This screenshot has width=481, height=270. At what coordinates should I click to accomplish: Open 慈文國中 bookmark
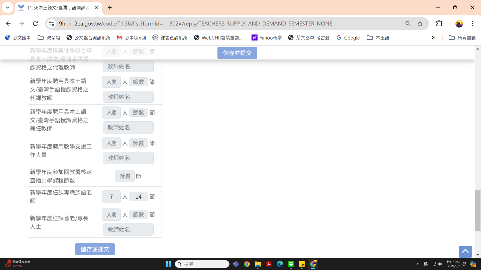pos(18,37)
